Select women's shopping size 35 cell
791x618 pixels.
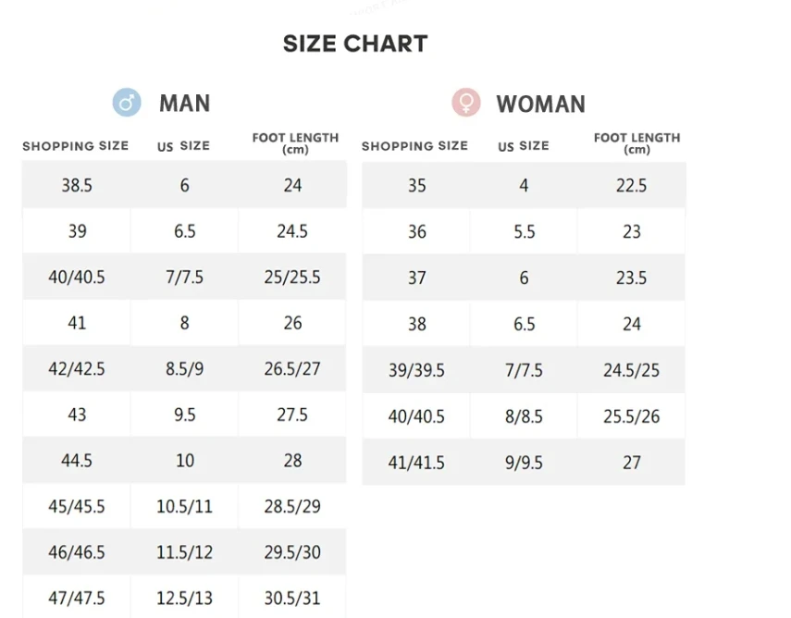point(416,185)
